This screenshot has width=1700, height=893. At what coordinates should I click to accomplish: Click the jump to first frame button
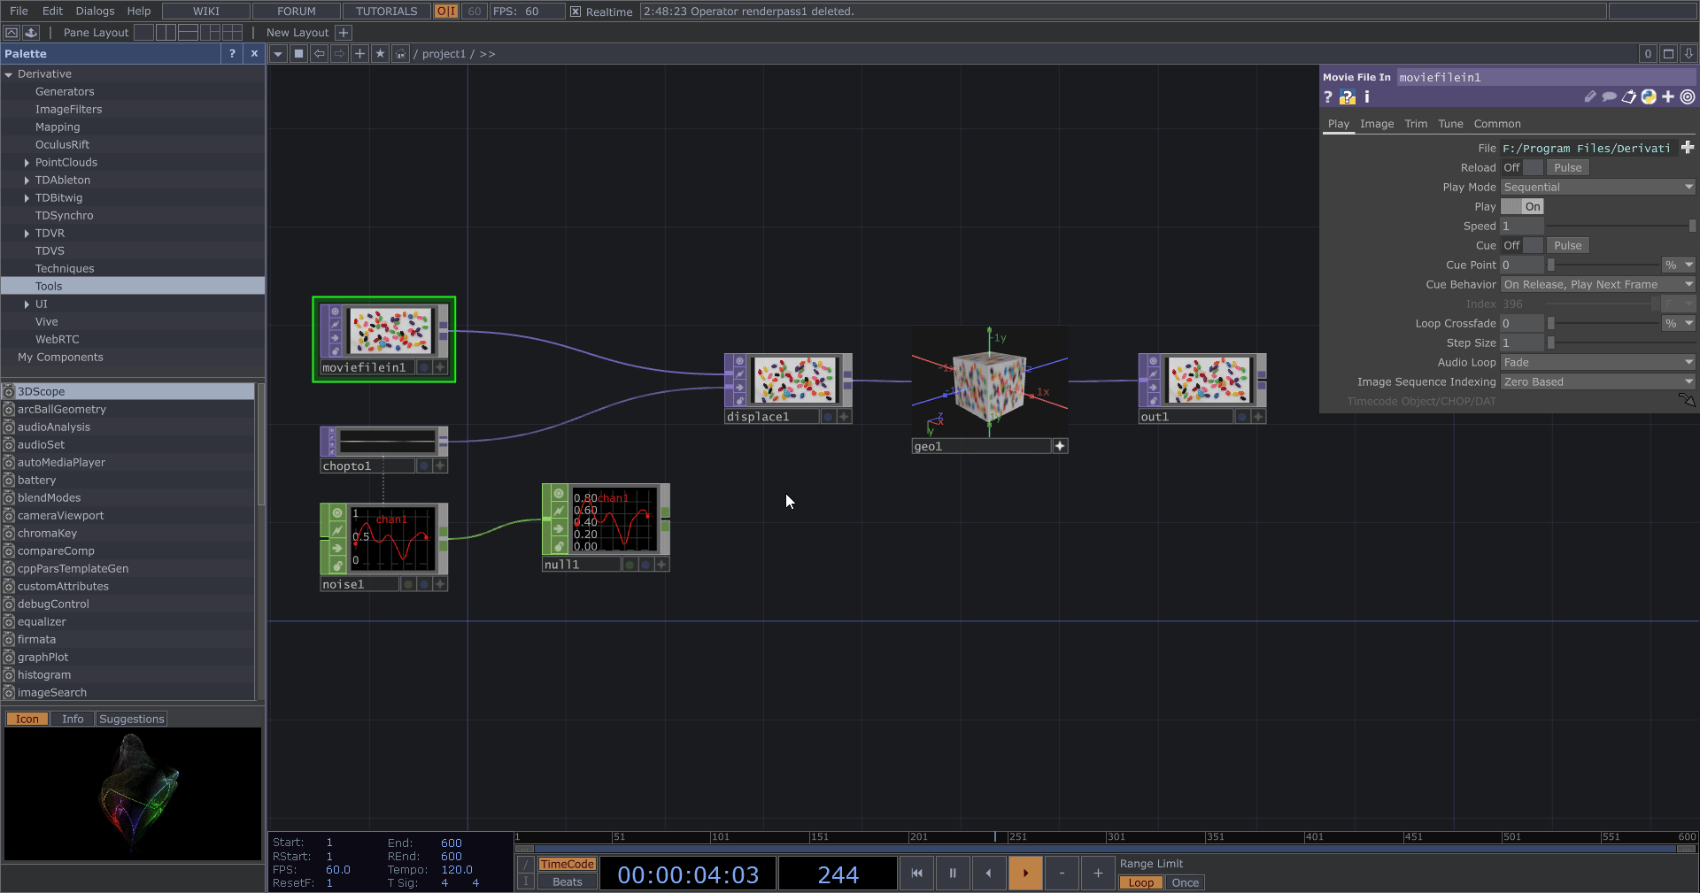pos(916,874)
